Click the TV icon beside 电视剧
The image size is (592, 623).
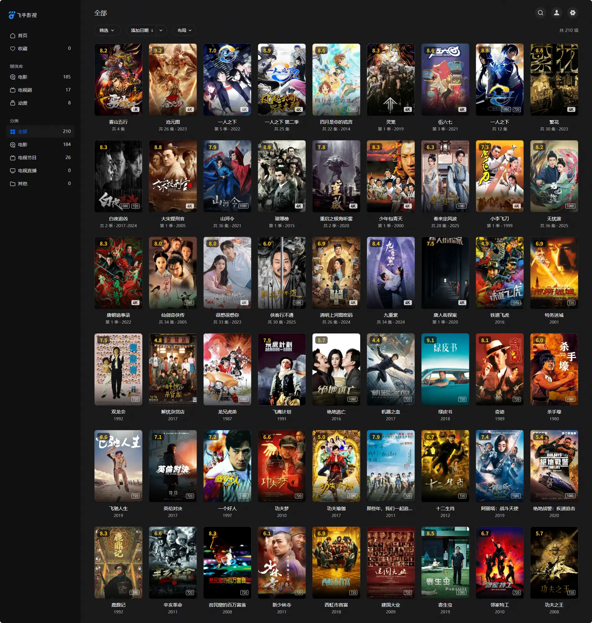(x=13, y=90)
